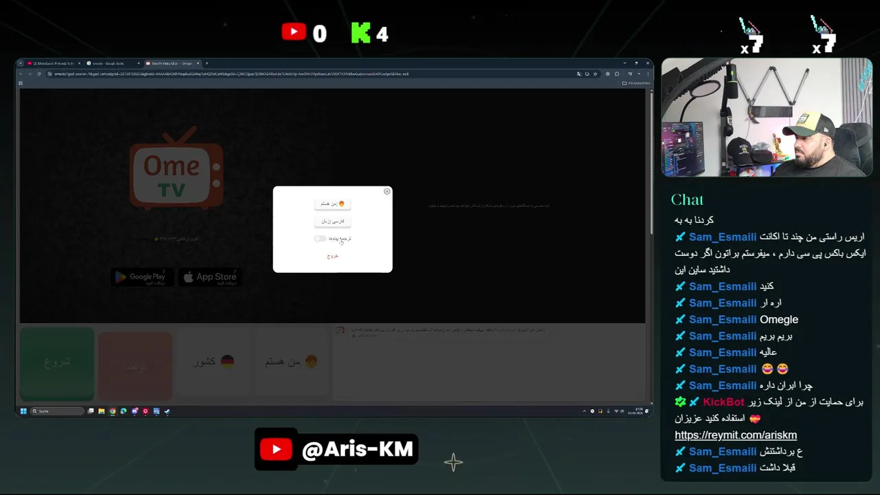Image resolution: width=880 pixels, height=495 pixels.
Task: Click the KickBot username in chat
Action: (x=723, y=402)
